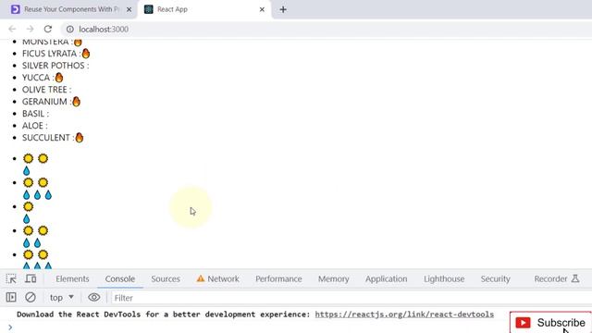Viewport: 592px width, 333px height.
Task: Click the Recorder flask icon
Action: point(575,278)
